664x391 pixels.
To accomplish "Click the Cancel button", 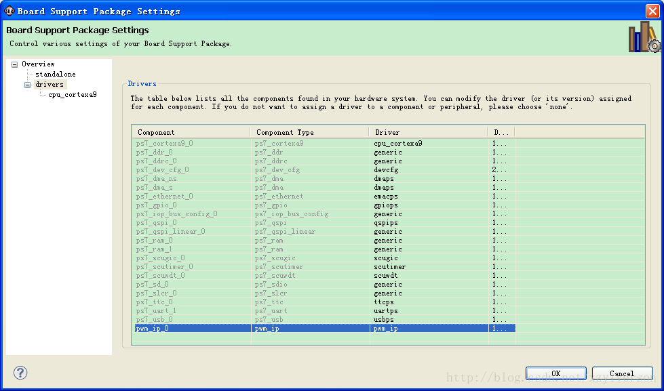I will pos(622,373).
